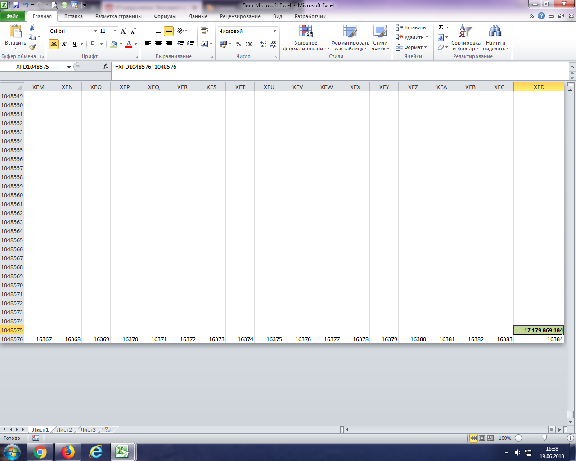Screen dimensions: 576x461
Task: Switch to the Данные tab
Action: pos(198,16)
